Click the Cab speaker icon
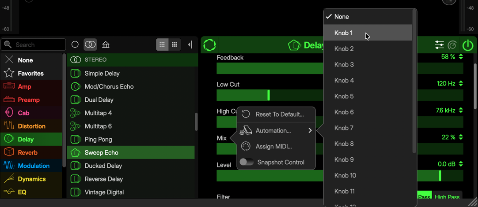 pyautogui.click(x=9, y=113)
